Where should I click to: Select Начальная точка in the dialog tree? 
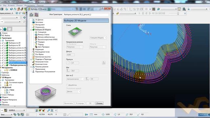pyautogui.click(x=42, y=62)
